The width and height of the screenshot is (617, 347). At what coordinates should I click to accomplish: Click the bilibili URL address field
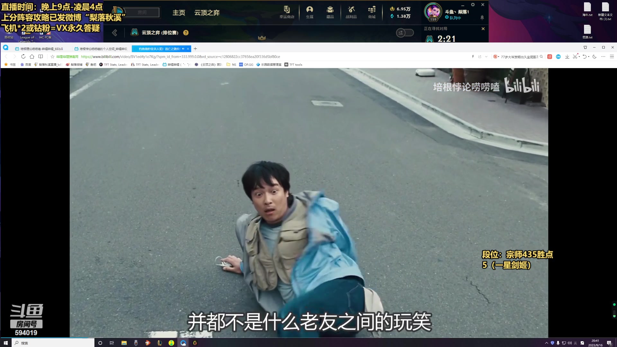180,57
